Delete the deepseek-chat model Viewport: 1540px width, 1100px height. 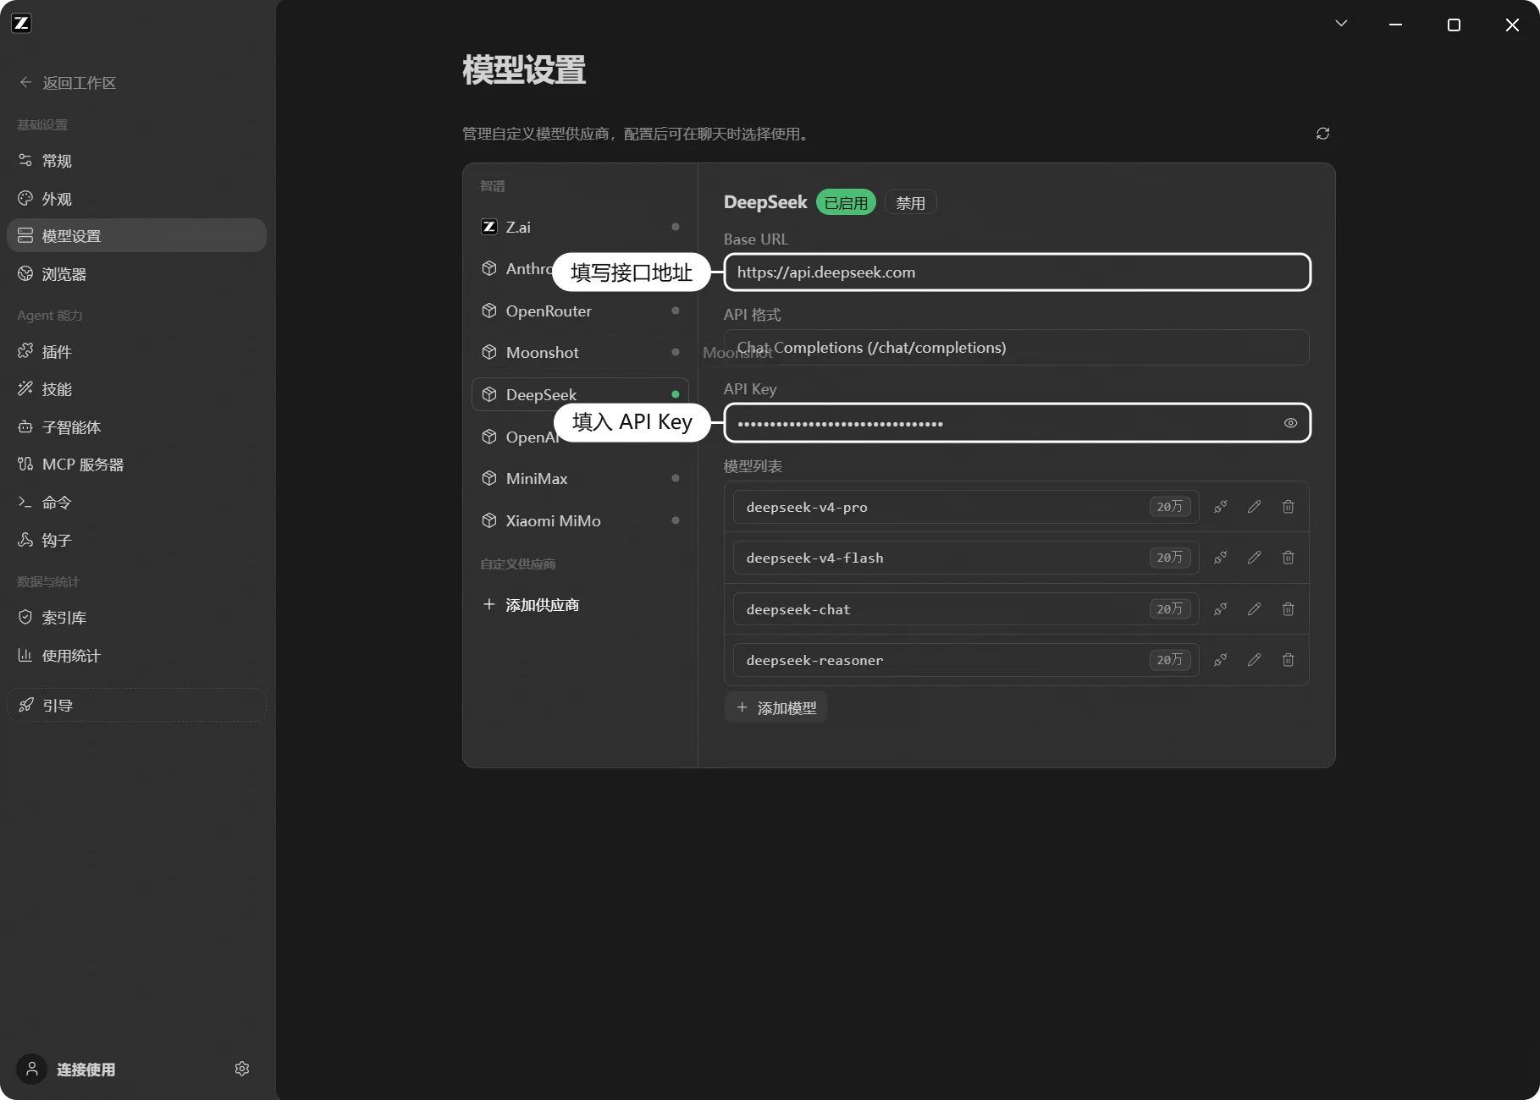(x=1288, y=609)
